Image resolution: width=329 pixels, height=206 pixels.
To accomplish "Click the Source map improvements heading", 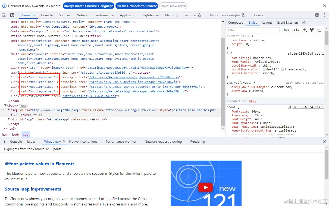I will (x=33, y=189).
